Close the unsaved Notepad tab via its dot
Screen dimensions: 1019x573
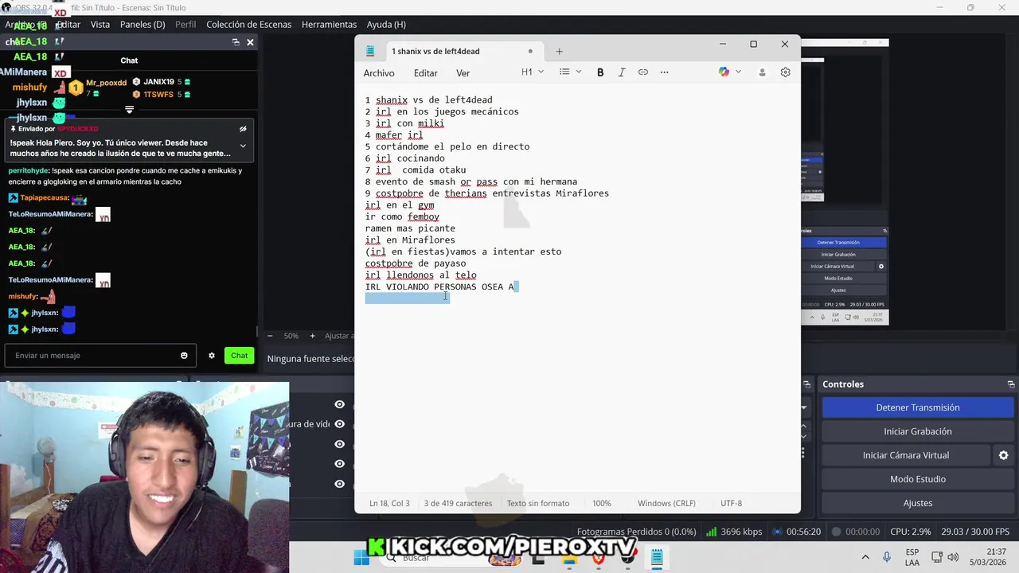(x=530, y=51)
